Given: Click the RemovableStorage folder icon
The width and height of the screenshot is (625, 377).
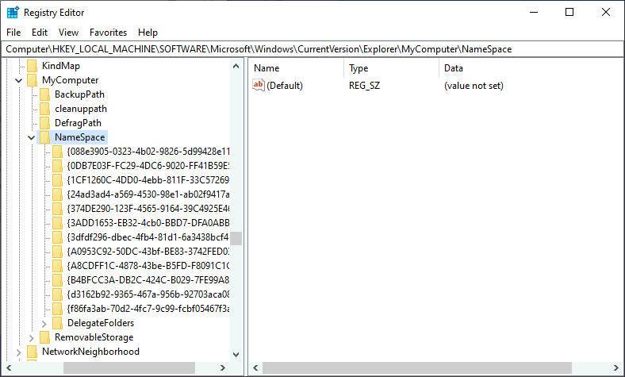Looking at the screenshot, I should (x=45, y=337).
